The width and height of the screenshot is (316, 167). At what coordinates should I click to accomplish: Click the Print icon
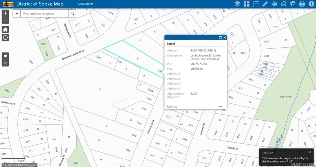tap(302, 4)
